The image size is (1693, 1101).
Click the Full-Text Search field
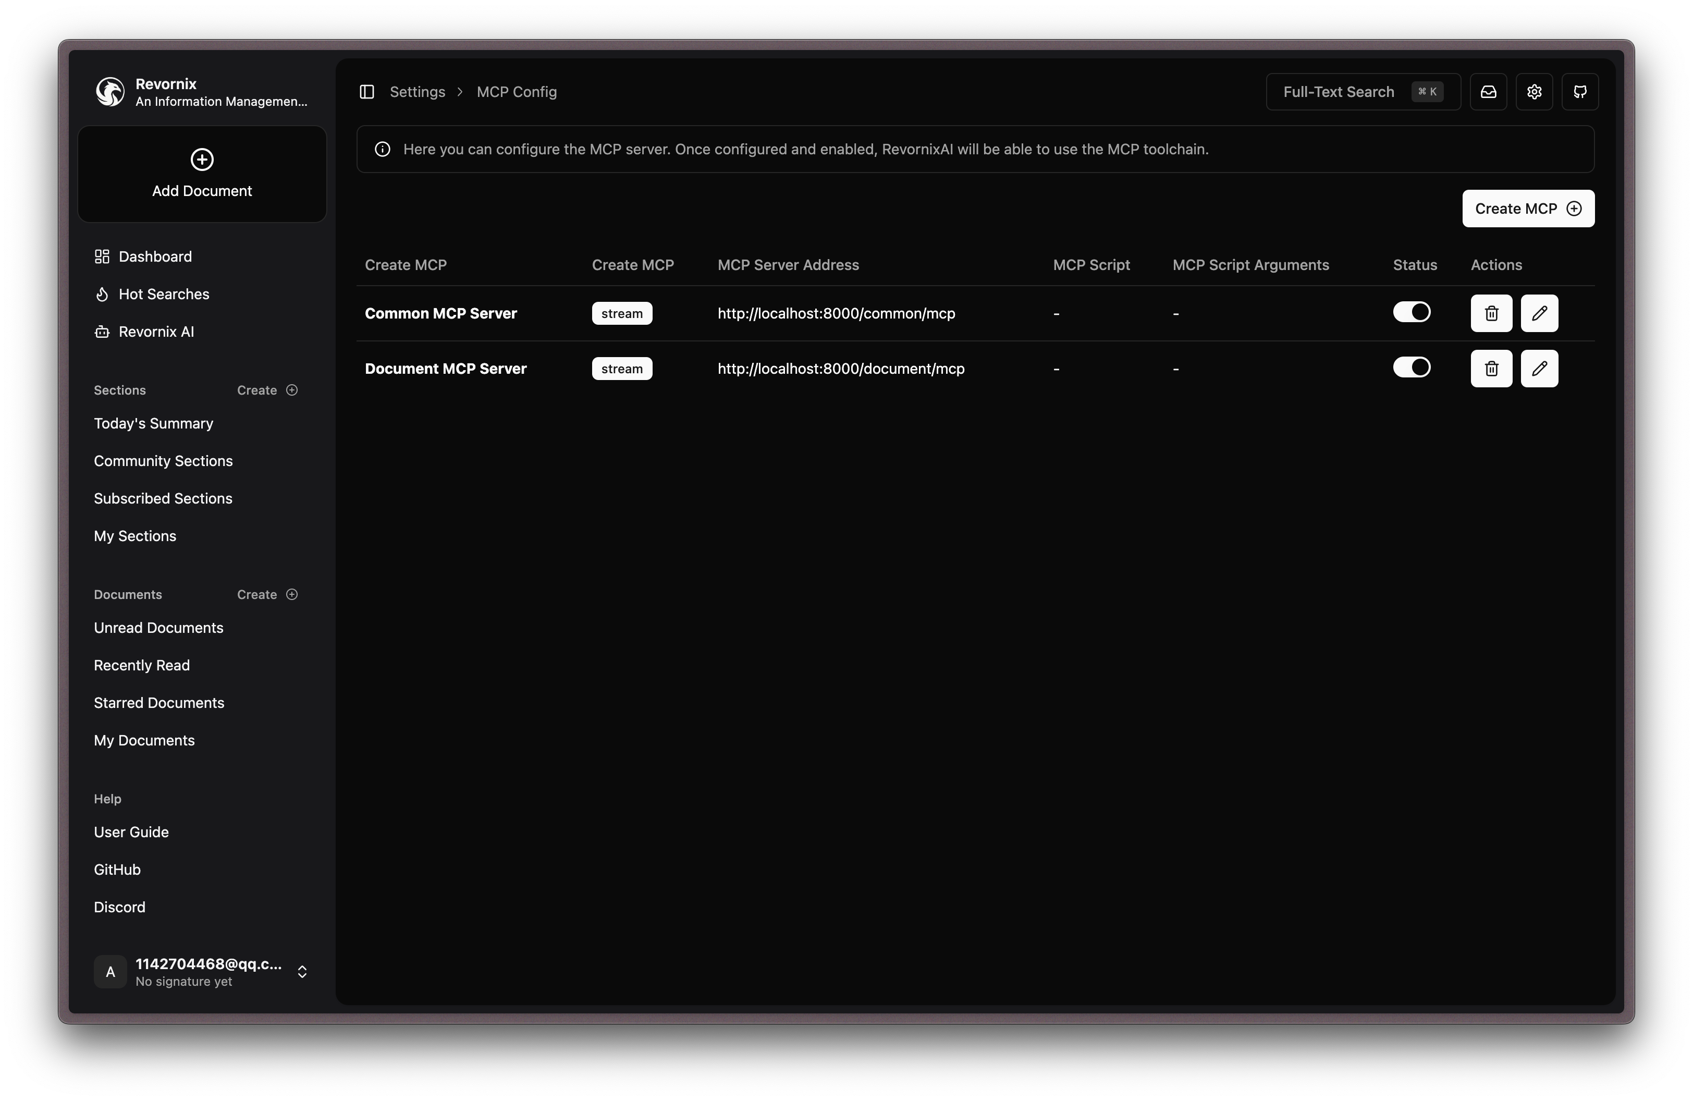[1363, 92]
